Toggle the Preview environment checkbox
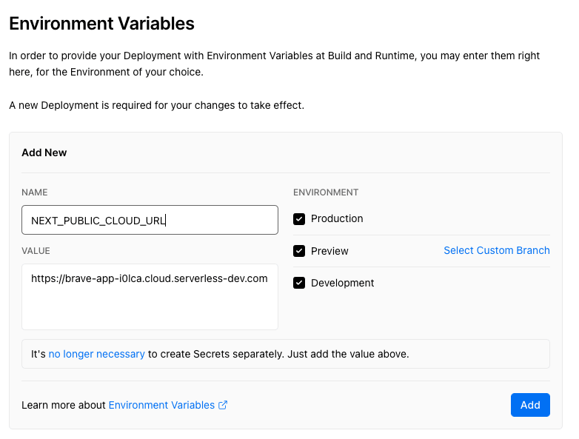579x439 pixels. point(299,251)
